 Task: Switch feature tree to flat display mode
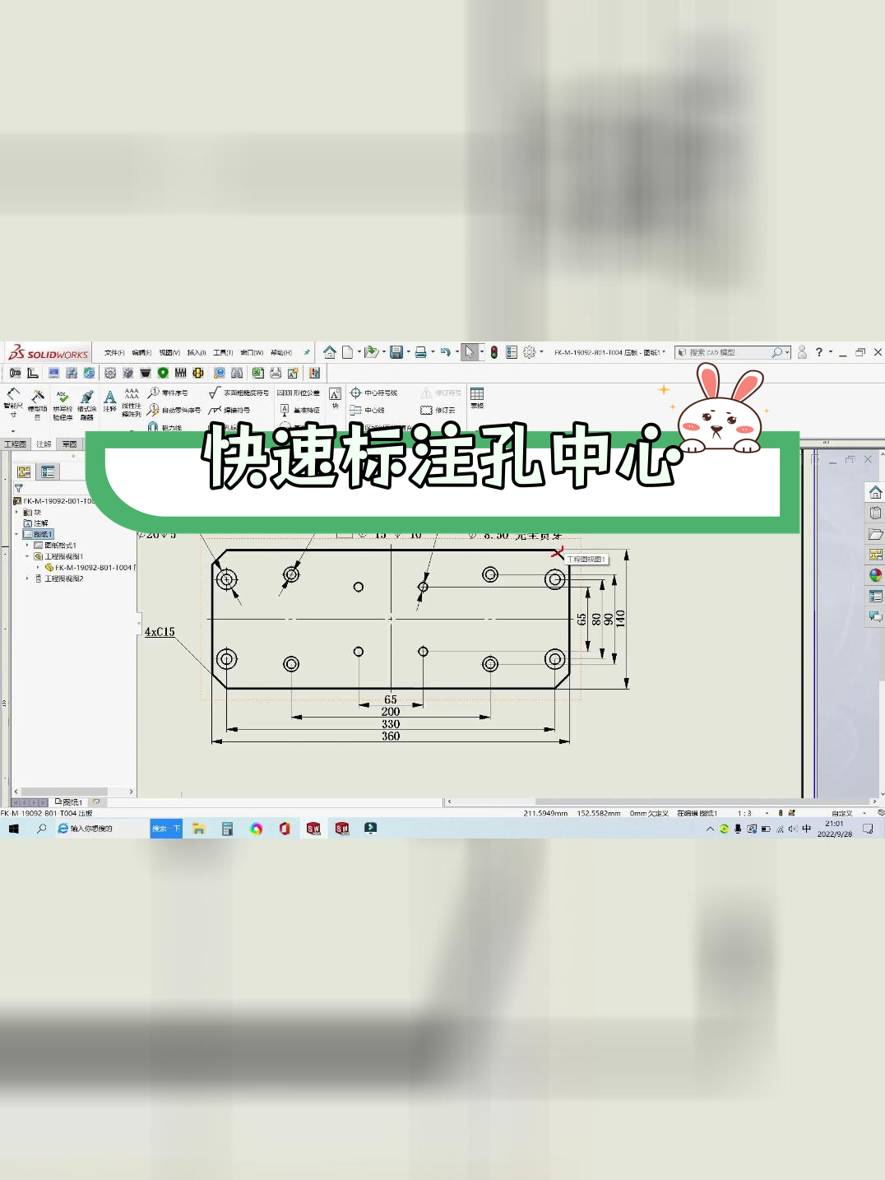click(48, 472)
